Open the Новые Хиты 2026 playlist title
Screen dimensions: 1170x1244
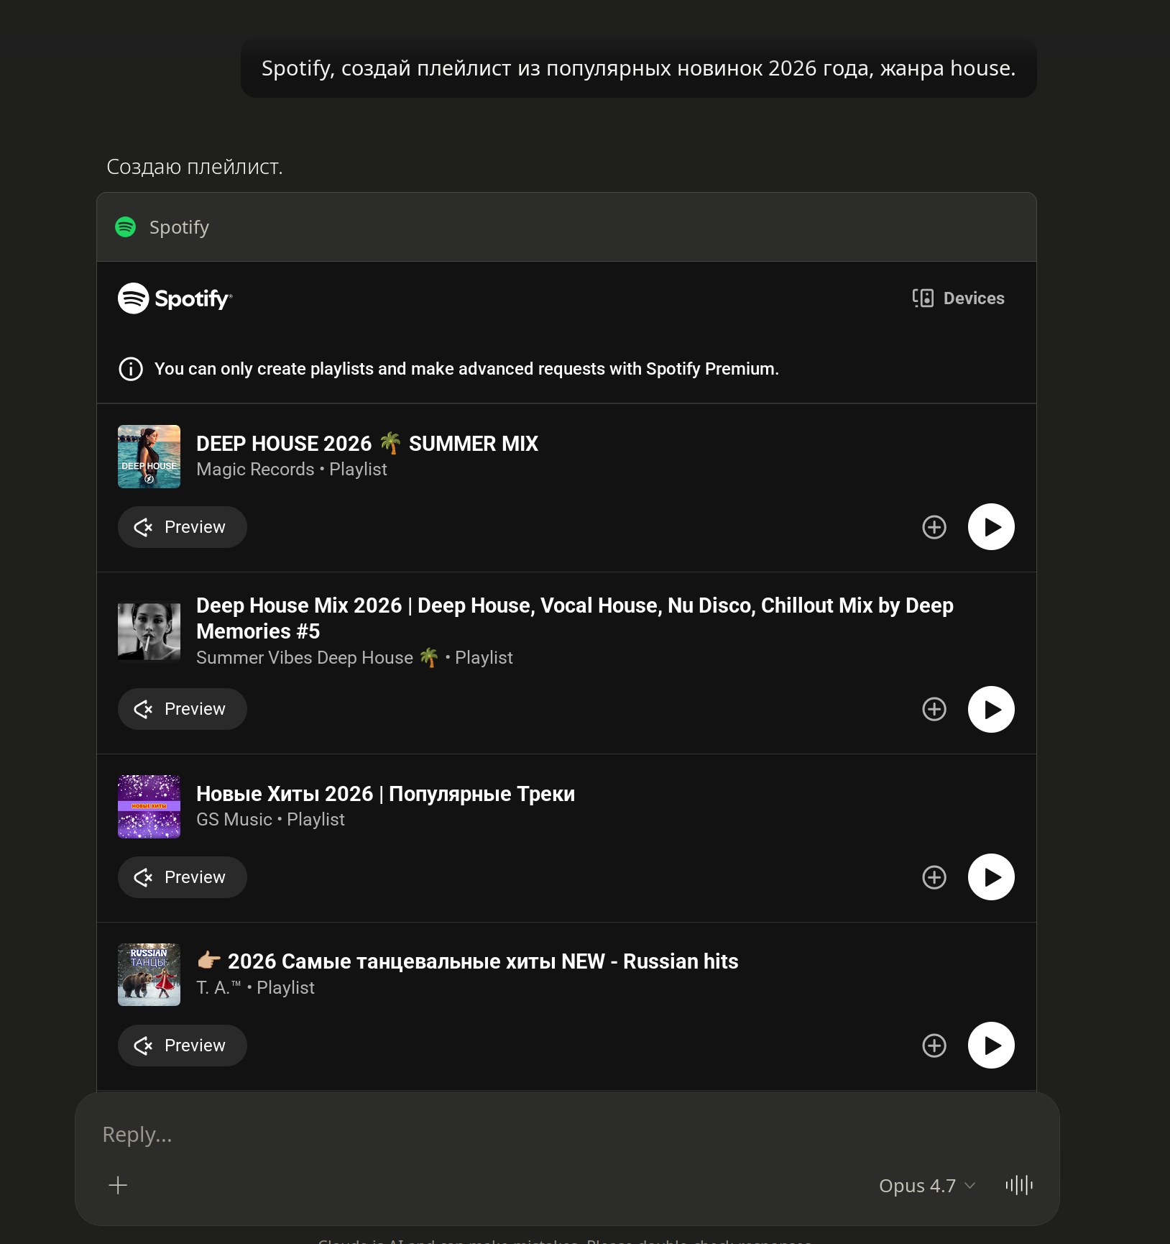pos(385,794)
